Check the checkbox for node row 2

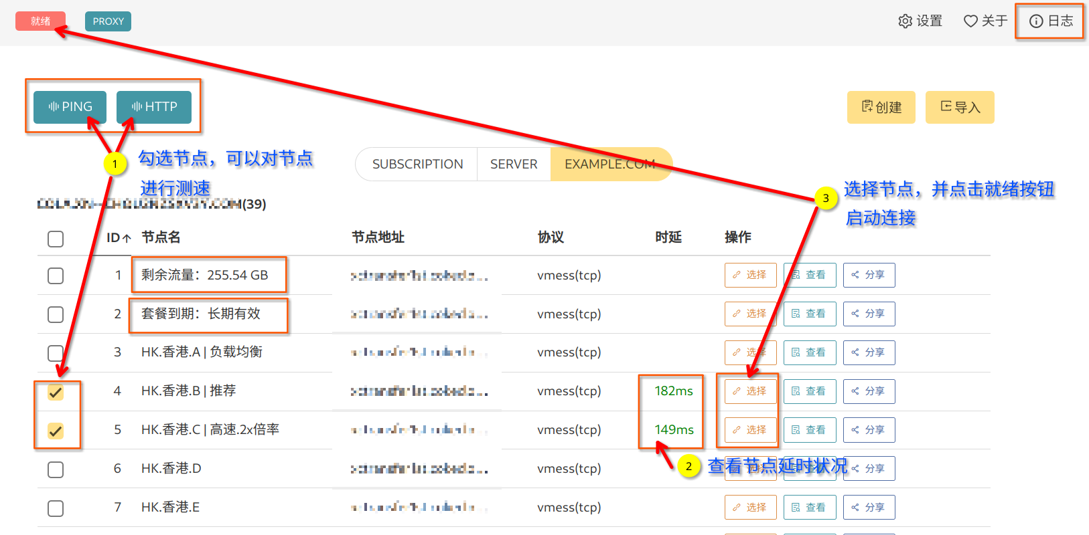click(56, 314)
